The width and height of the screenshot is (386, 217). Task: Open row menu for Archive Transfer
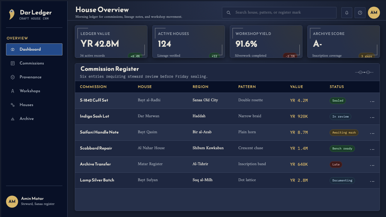(372, 165)
